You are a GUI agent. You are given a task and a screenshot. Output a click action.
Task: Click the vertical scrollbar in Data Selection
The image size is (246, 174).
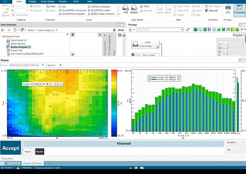tap(124, 45)
